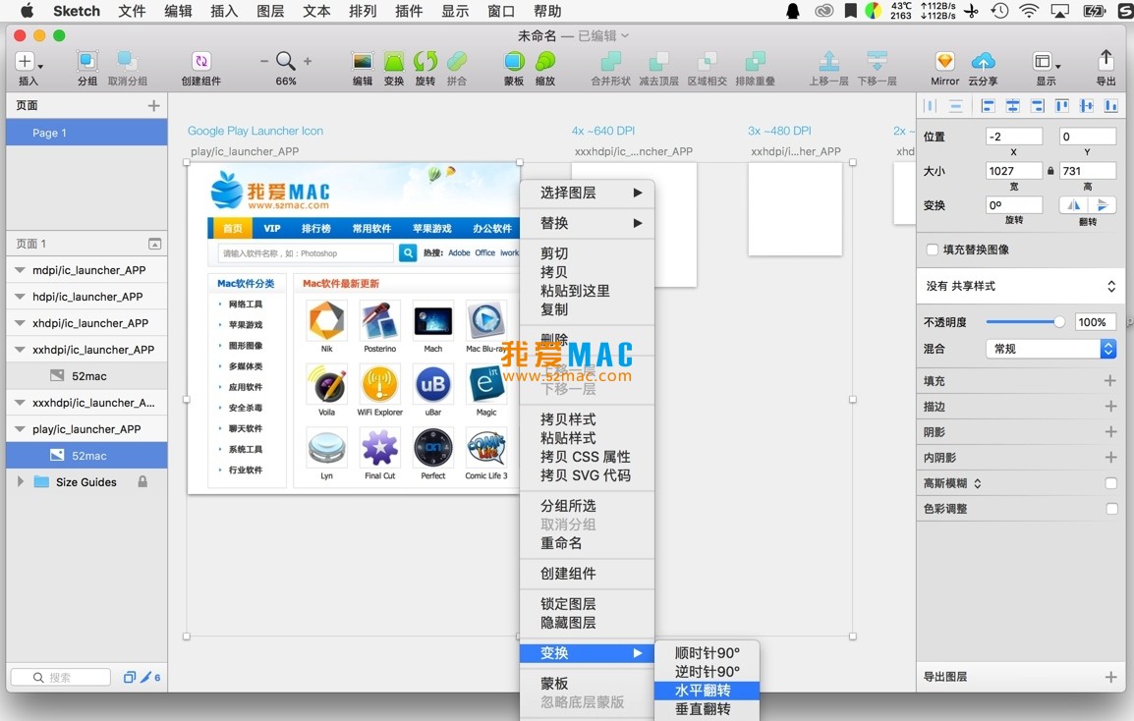Screen dimensions: 1134x721
Task: Add an export with 导出图层 plus
Action: 1110,677
